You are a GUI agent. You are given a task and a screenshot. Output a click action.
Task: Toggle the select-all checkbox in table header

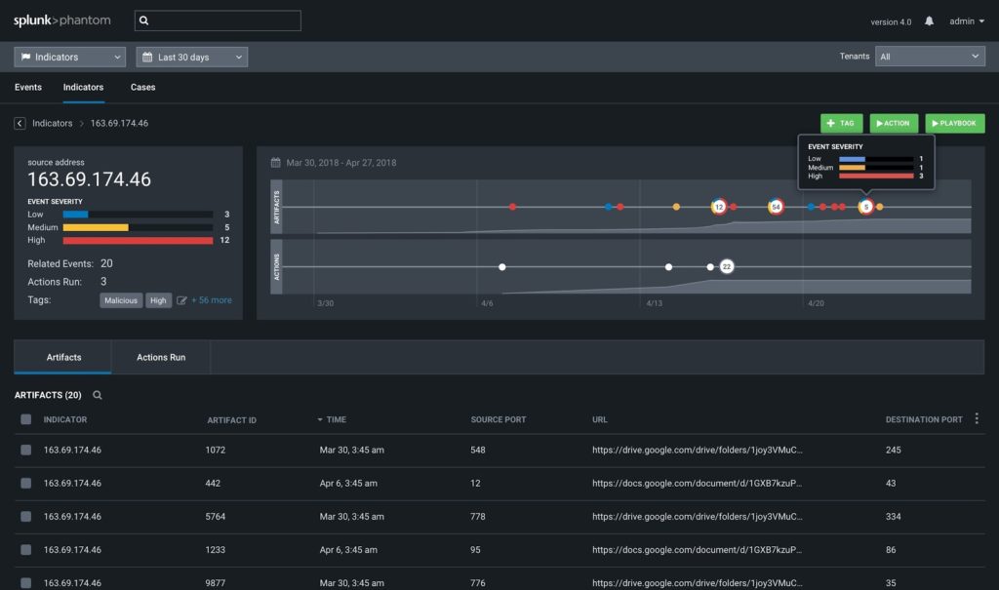click(26, 419)
